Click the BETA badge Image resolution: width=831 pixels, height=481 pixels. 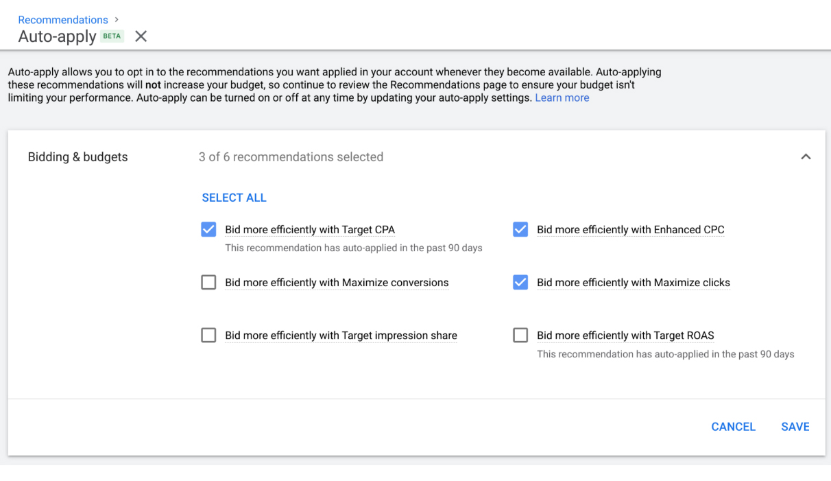click(x=112, y=37)
